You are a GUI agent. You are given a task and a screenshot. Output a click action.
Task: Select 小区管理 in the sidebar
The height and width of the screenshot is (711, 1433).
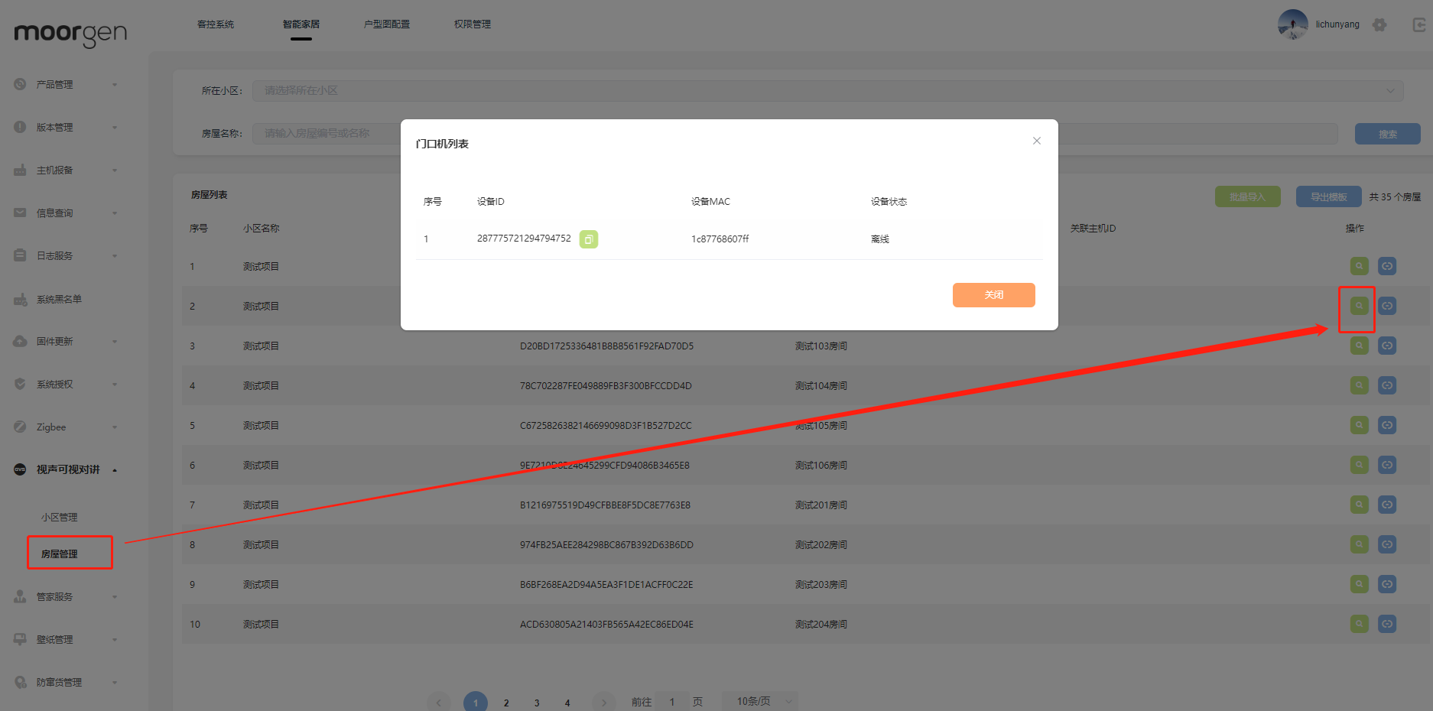tap(60, 518)
